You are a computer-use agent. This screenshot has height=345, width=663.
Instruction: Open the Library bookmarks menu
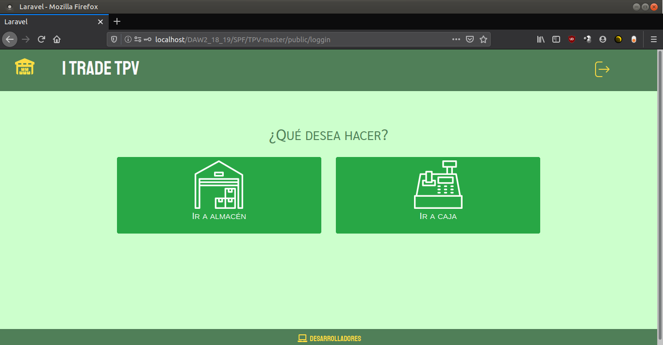[x=541, y=39]
